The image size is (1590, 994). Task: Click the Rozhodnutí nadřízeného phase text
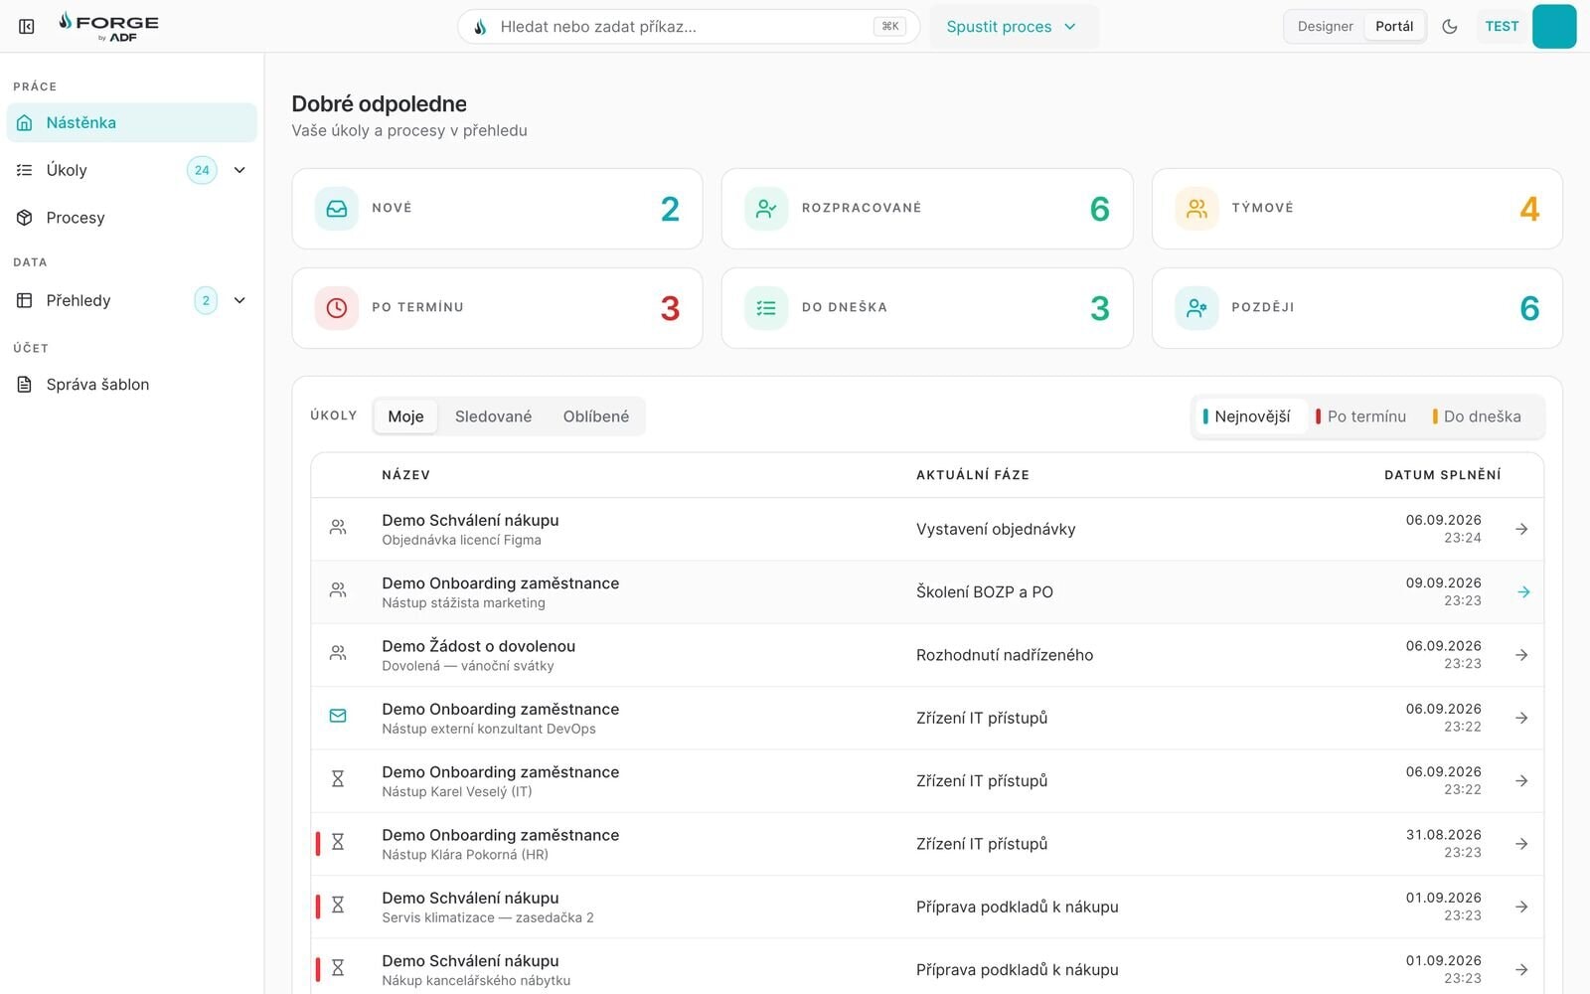click(1005, 655)
